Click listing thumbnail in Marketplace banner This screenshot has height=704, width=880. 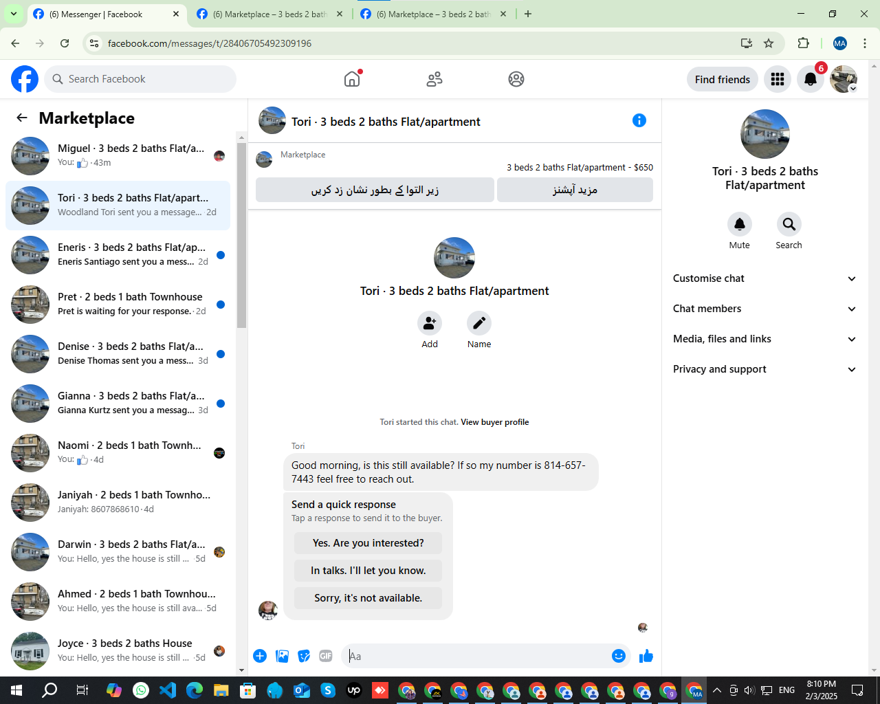click(x=264, y=159)
